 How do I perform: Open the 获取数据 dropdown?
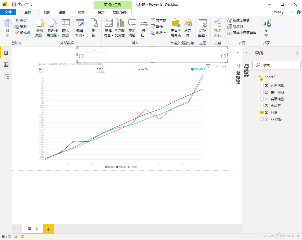[40, 32]
